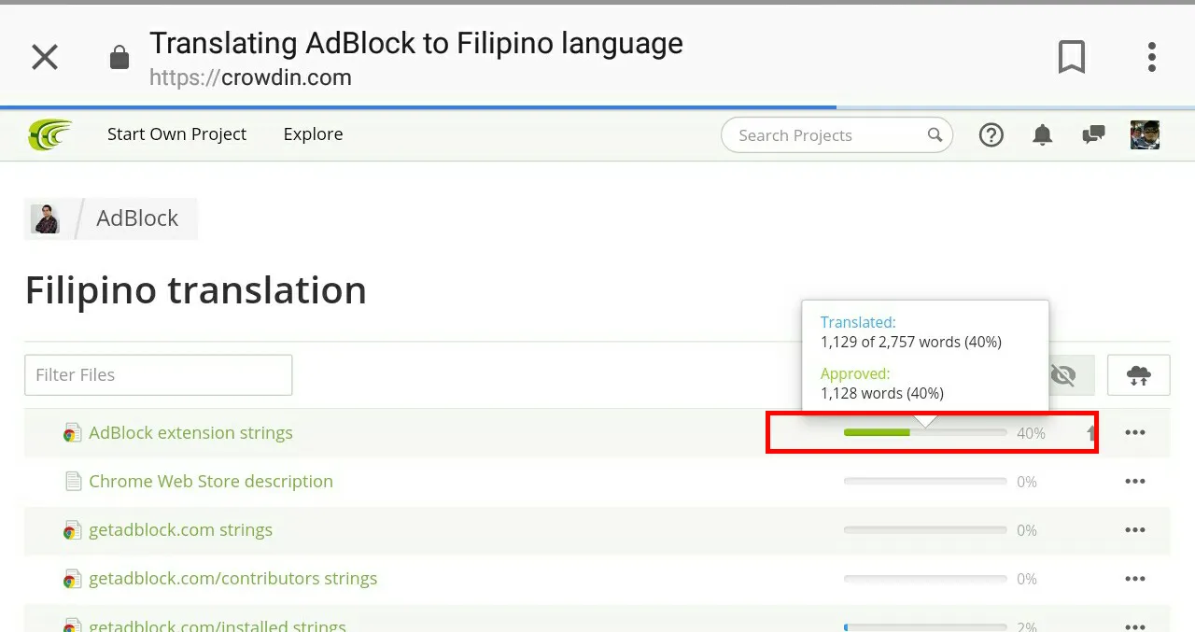Image resolution: width=1195 pixels, height=632 pixels.
Task: Open the messages chat icon
Action: [1093, 135]
